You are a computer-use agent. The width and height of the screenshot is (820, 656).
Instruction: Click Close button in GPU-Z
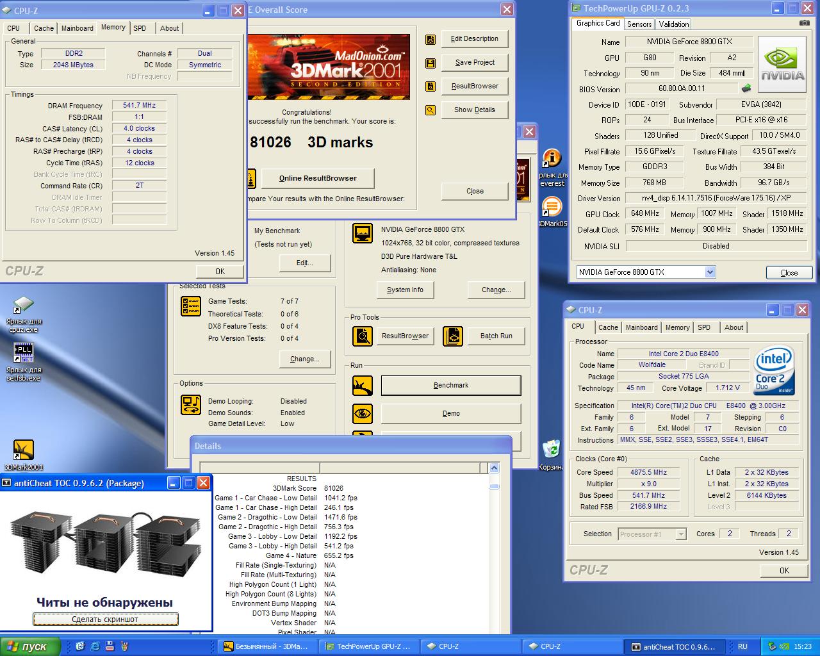(x=789, y=273)
